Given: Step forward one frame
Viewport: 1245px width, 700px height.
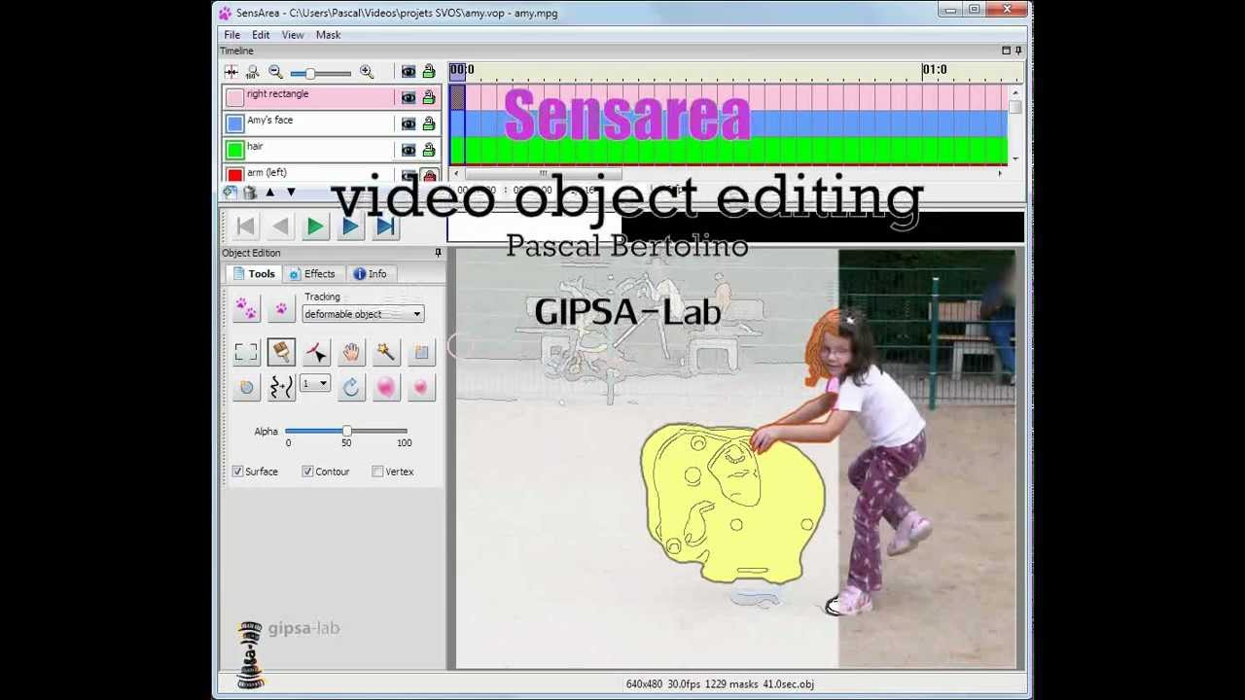Looking at the screenshot, I should (x=350, y=227).
